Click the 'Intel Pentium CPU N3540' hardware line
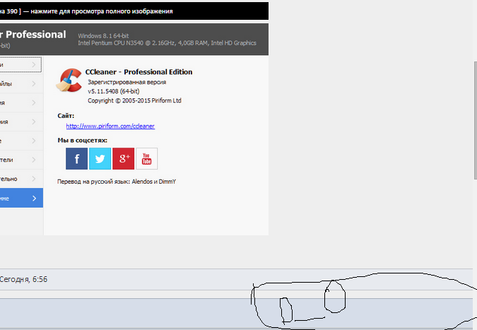 [x=167, y=43]
